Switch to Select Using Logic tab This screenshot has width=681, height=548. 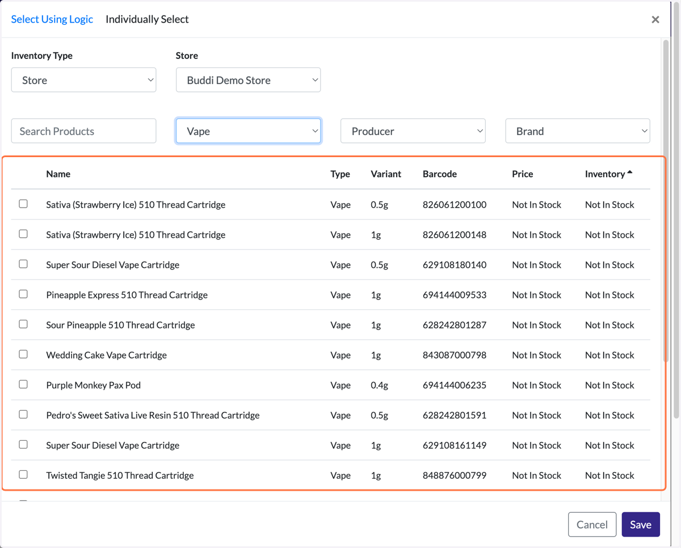[52, 19]
